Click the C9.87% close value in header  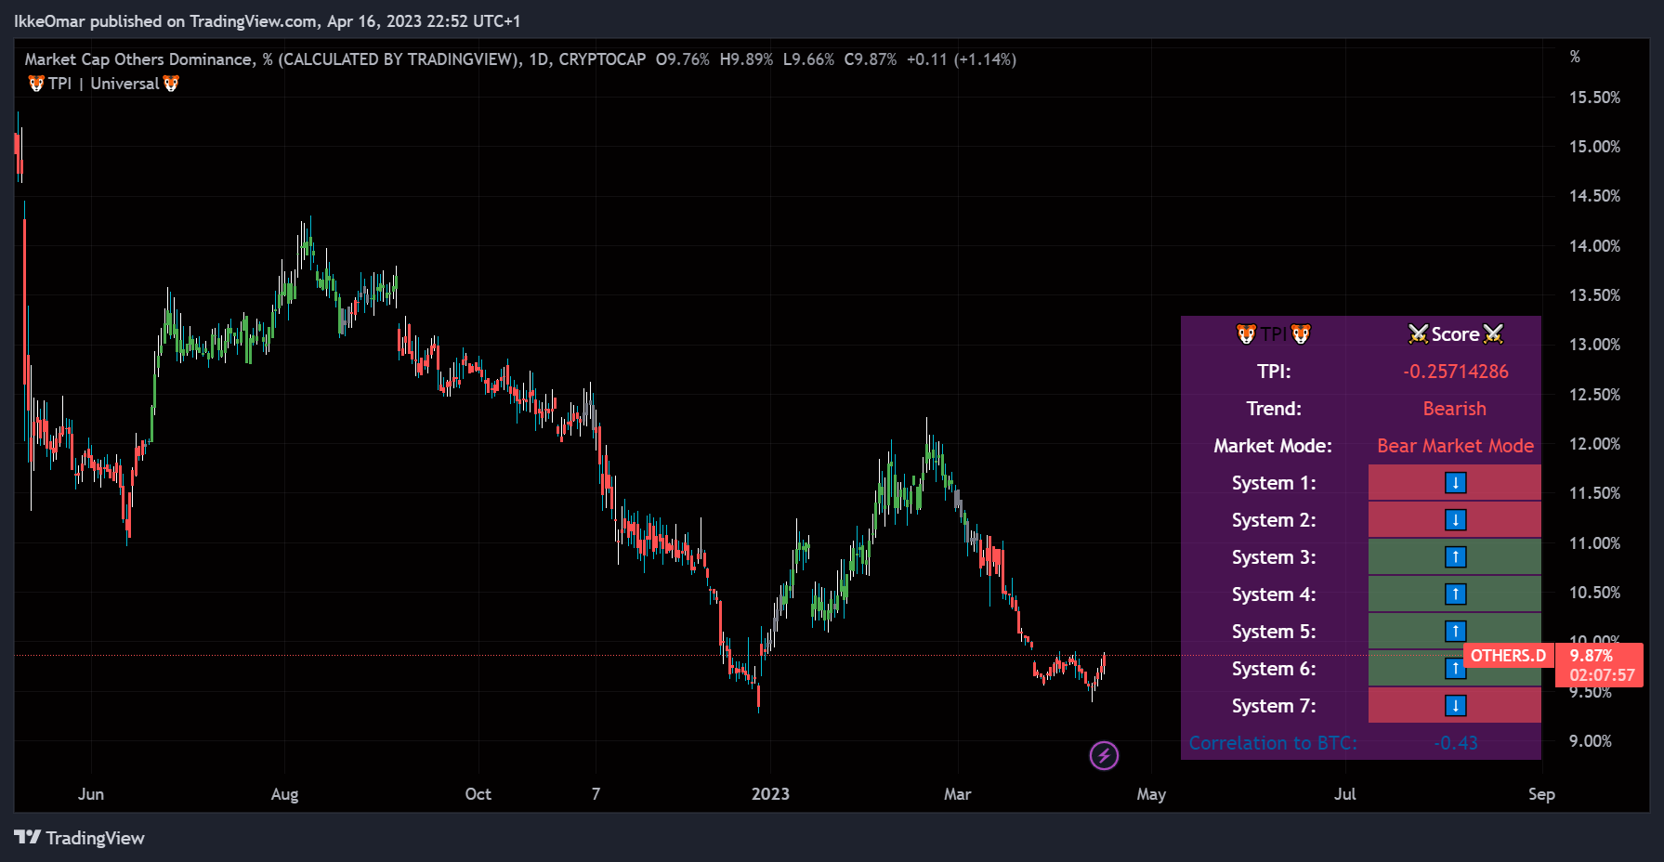[x=871, y=59]
